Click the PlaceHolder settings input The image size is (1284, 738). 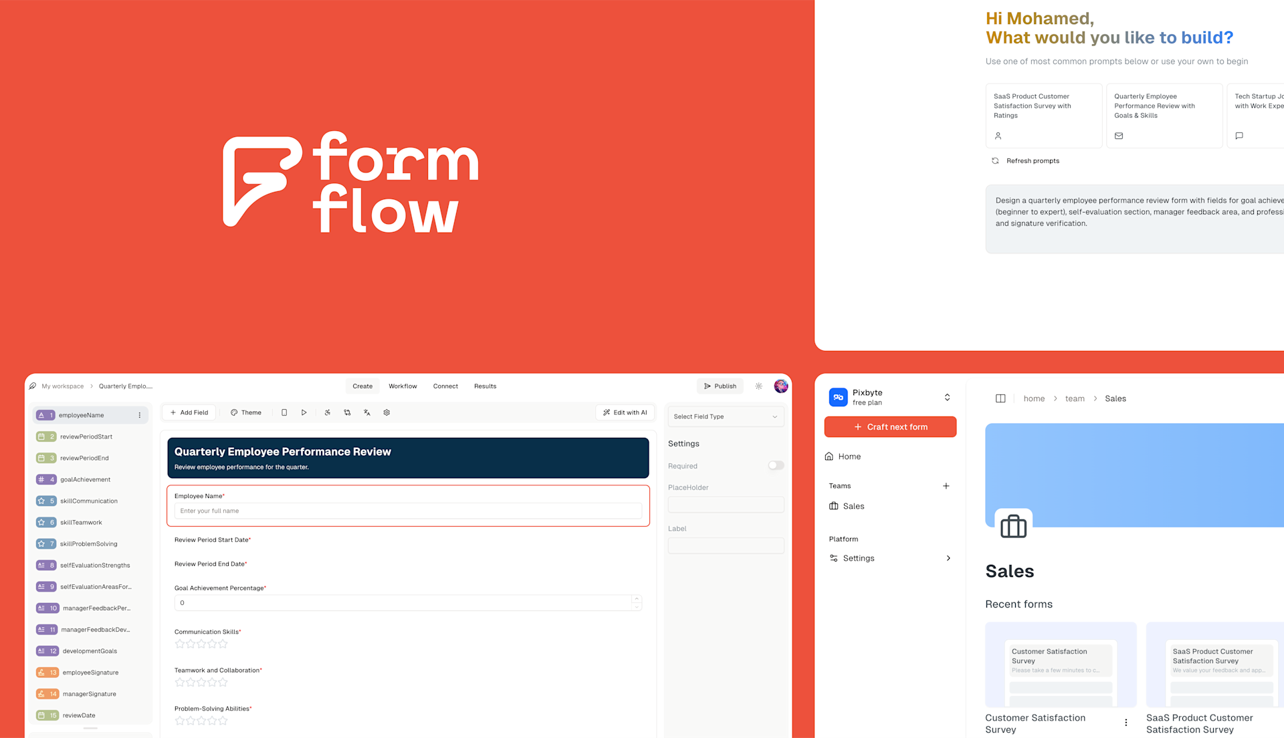click(x=726, y=505)
